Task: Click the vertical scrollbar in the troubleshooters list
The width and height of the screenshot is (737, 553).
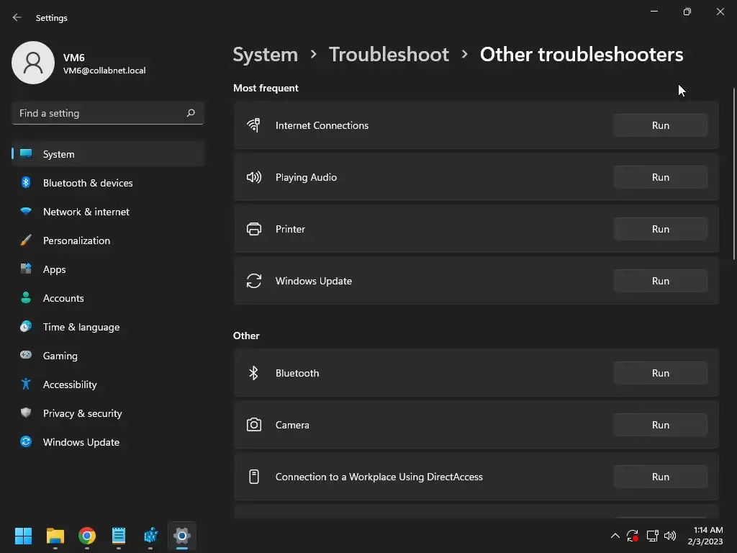Action: [x=733, y=174]
